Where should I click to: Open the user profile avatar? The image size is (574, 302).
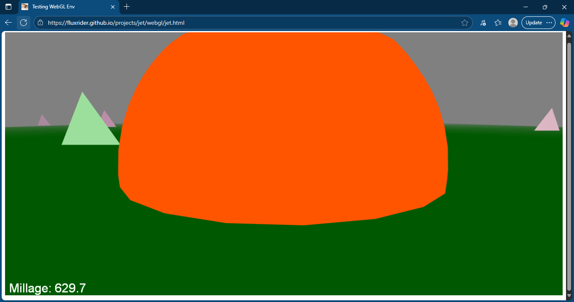(513, 23)
